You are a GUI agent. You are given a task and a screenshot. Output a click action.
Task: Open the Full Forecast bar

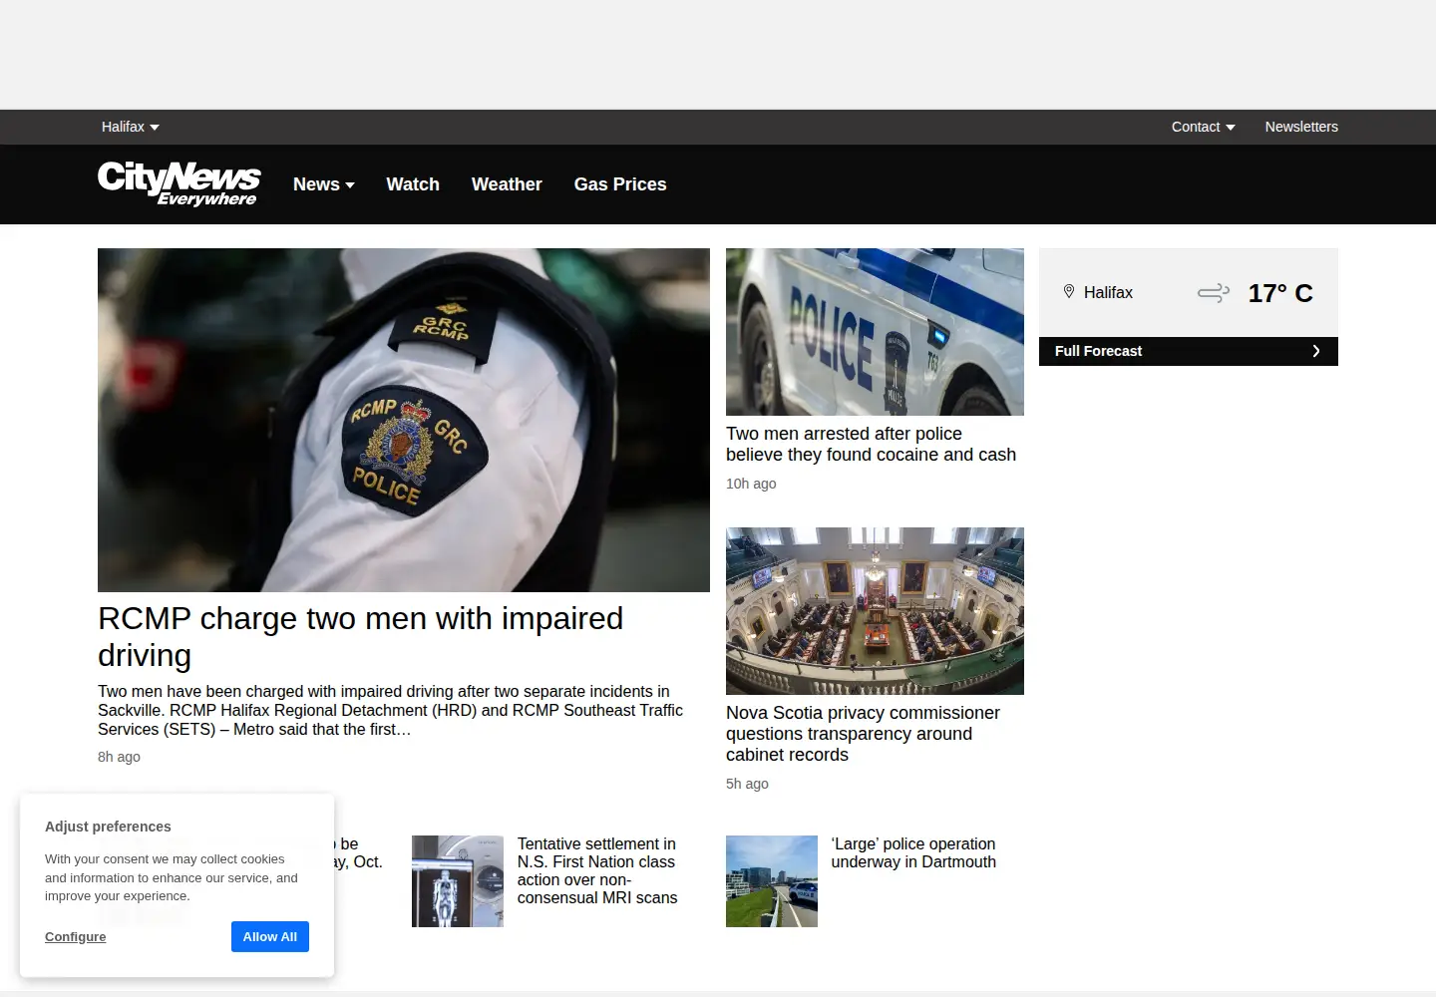(x=1189, y=351)
